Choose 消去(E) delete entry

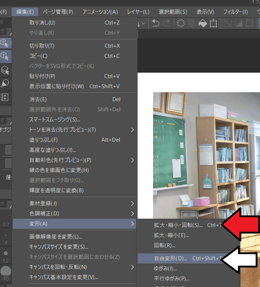pyautogui.click(x=75, y=99)
